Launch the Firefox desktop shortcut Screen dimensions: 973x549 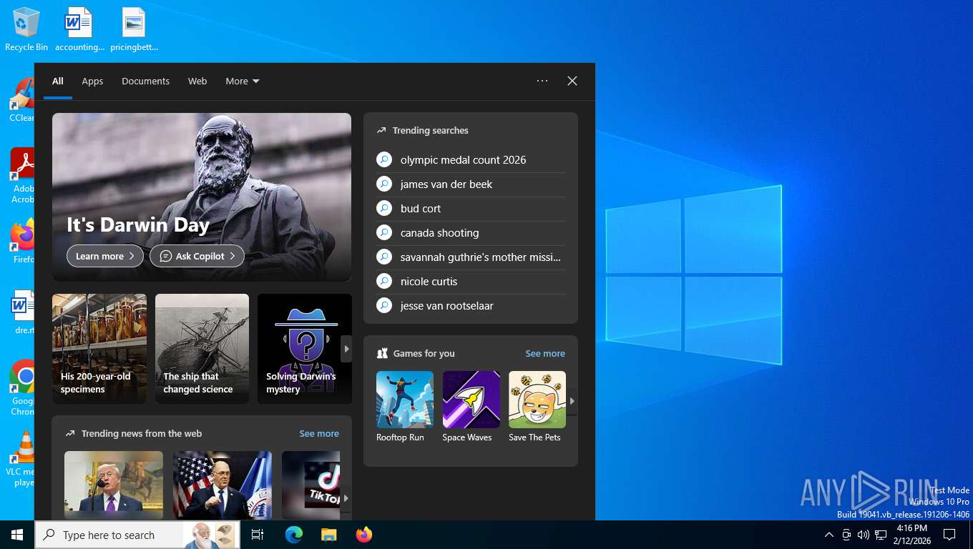tap(22, 242)
